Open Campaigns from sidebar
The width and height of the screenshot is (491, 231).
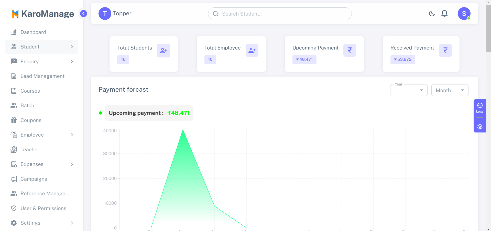(x=41, y=179)
